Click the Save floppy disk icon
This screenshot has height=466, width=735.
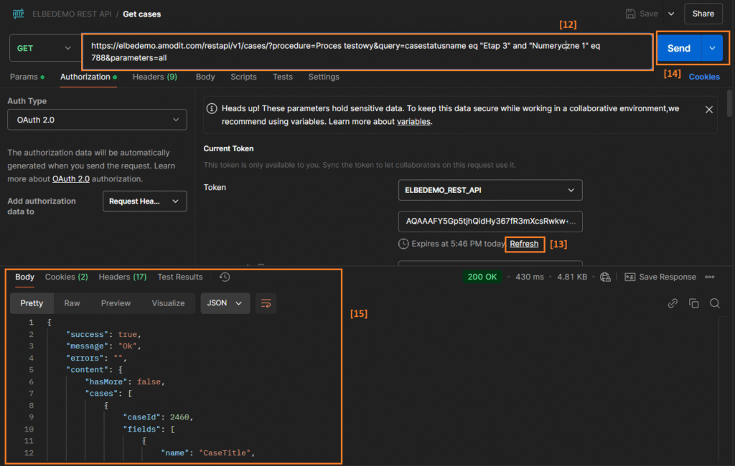(630, 14)
